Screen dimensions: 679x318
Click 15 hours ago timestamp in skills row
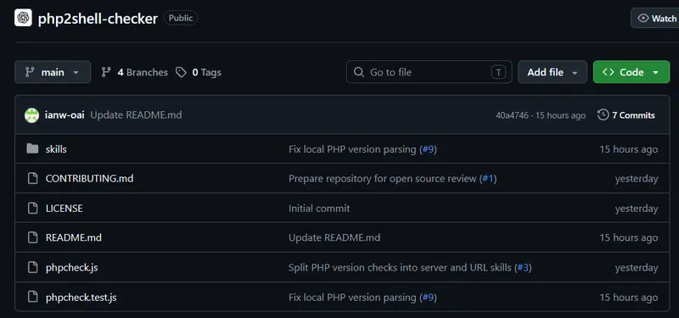(629, 149)
